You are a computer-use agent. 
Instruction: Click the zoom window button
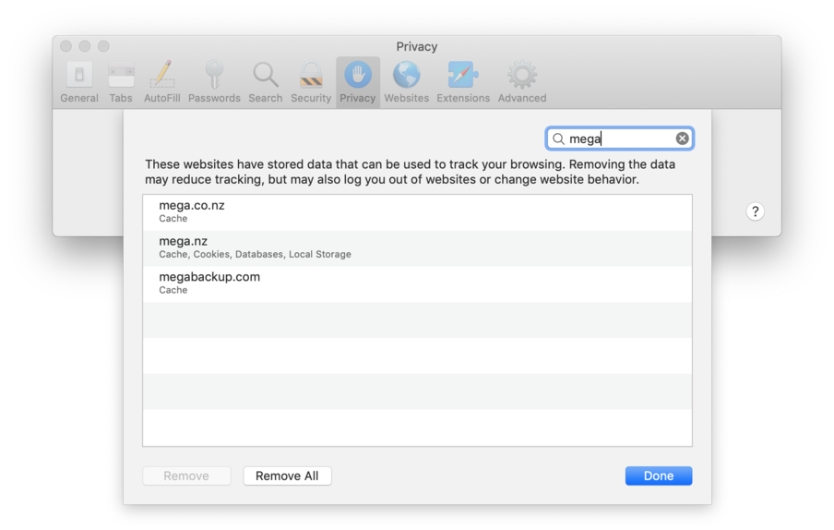coord(103,46)
